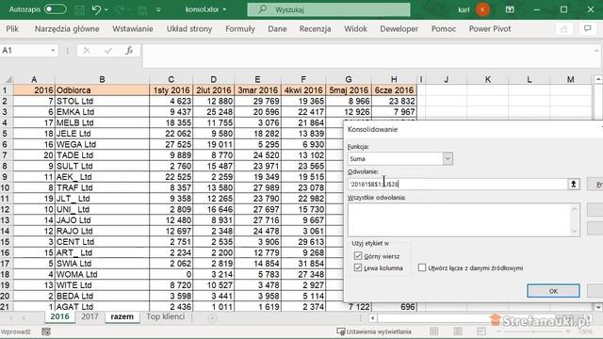Screen dimensions: 603x339
Task: Open the konsol.xlsx file name dropdown
Action: coord(224,9)
